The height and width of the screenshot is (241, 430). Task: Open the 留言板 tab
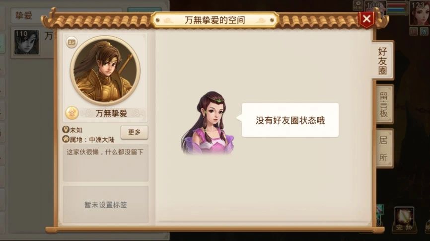tap(383, 104)
